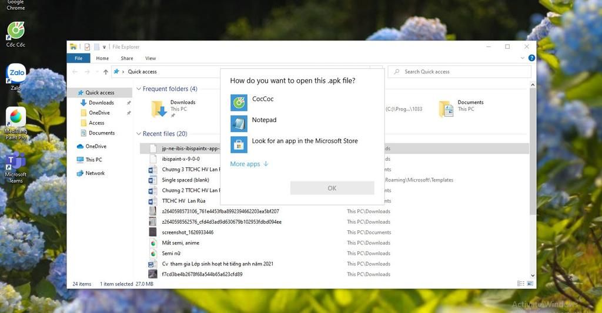This screenshot has width=602, height=313.
Task: Open the Share ribbon tab
Action: [127, 58]
